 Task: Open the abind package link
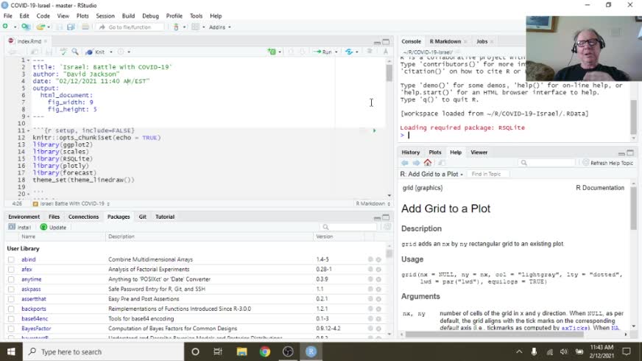click(x=29, y=259)
